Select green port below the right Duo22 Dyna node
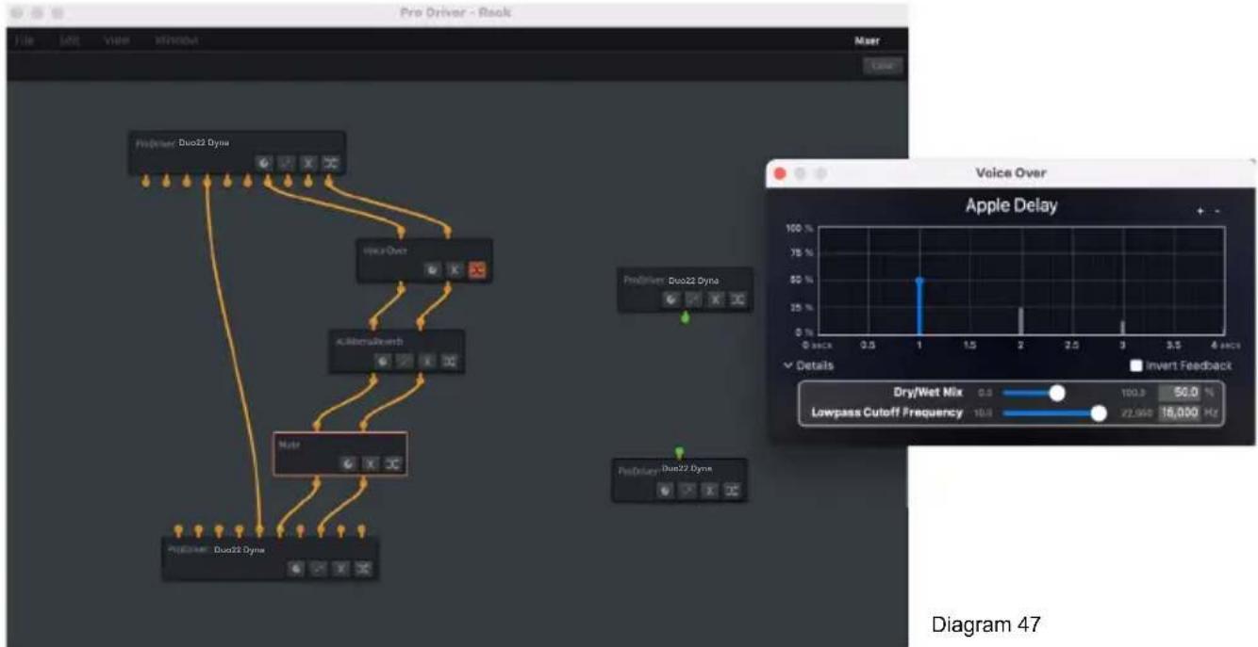Screen dimensions: 1258x647 pyautogui.click(x=685, y=318)
